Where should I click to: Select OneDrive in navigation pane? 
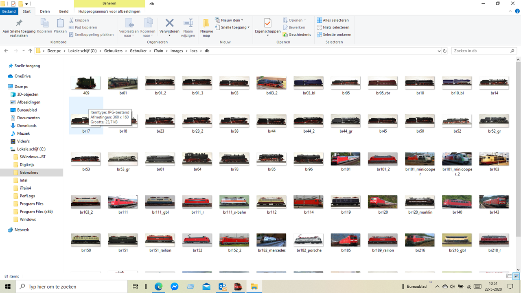click(22, 76)
